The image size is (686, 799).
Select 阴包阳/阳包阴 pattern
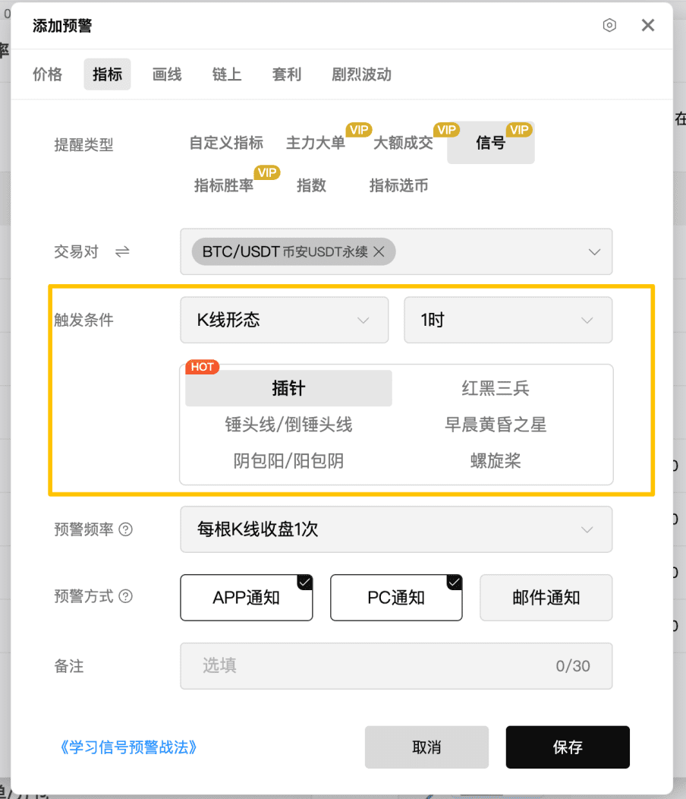coord(289,461)
